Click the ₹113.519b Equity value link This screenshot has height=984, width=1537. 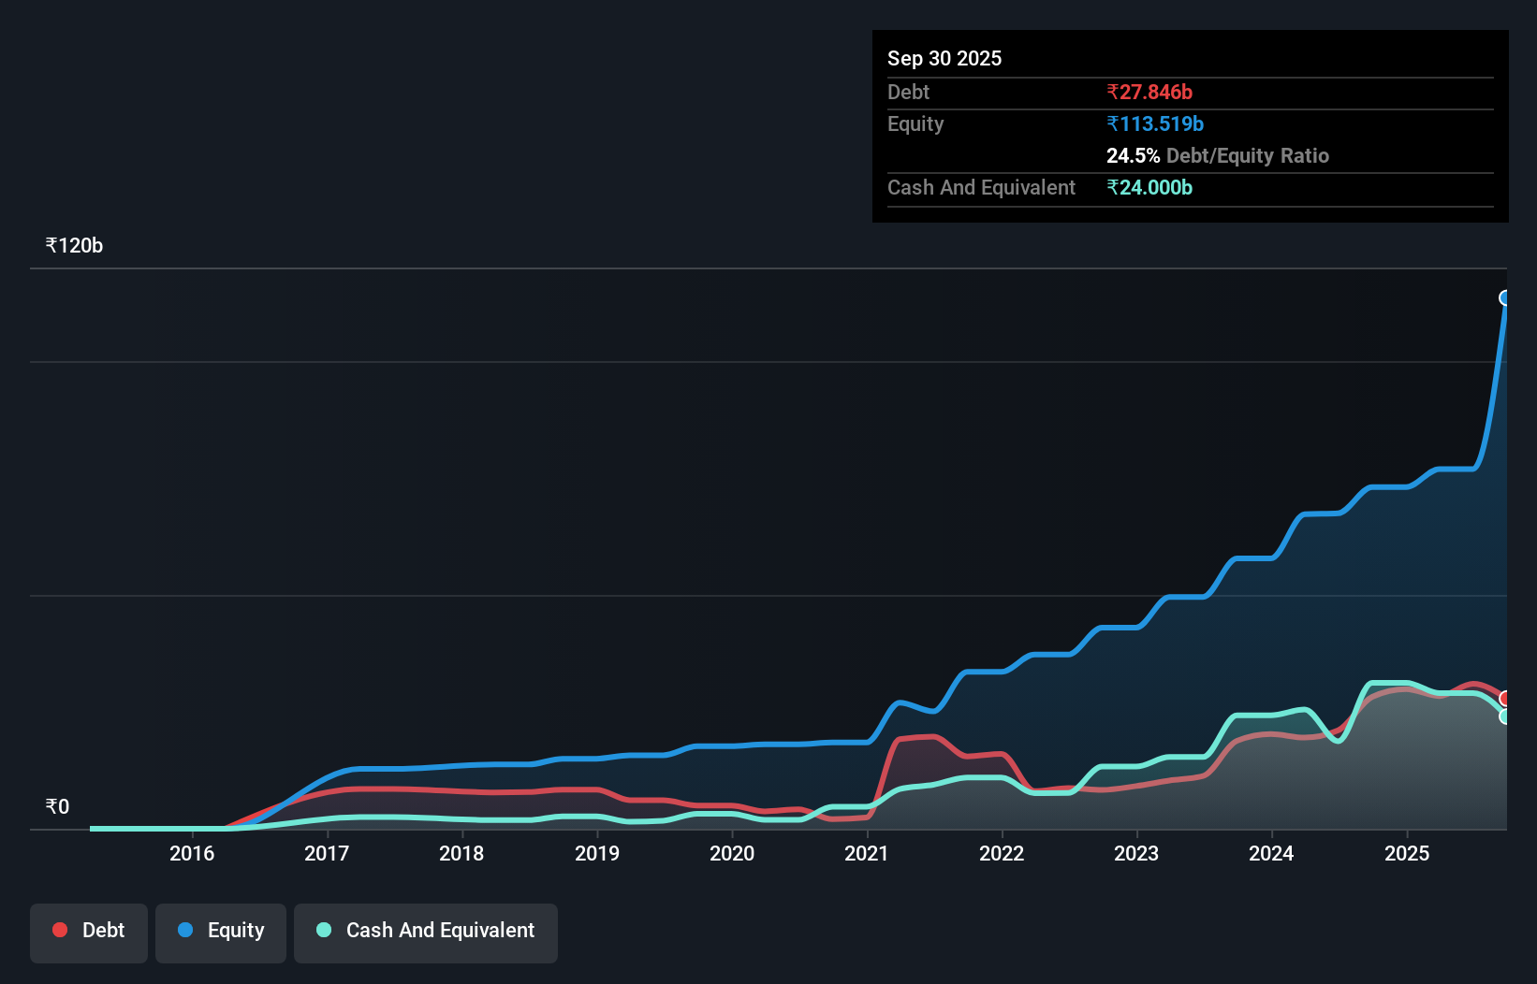tap(1155, 123)
